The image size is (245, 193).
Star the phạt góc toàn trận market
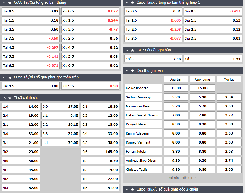(x=10, y=77)
